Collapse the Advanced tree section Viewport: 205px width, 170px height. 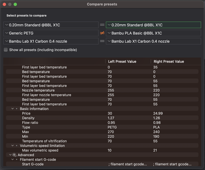[10, 155]
